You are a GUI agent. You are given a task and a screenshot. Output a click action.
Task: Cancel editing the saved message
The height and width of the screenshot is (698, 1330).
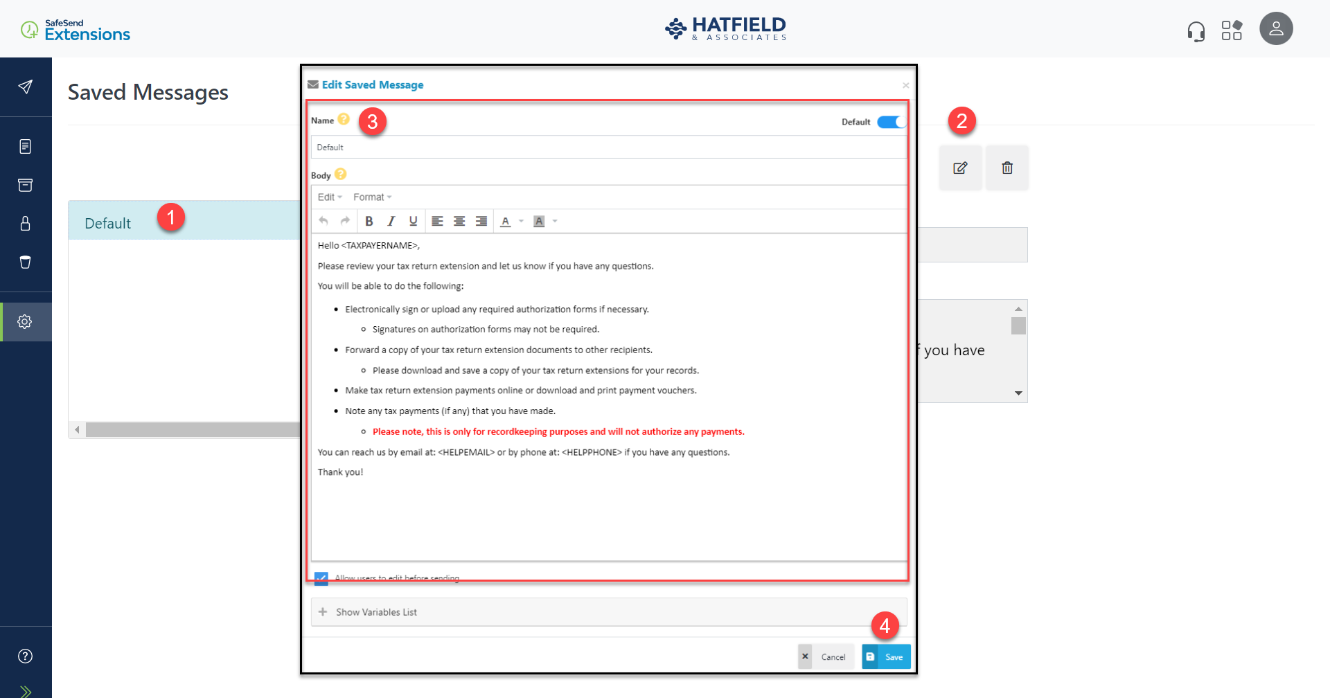point(826,656)
